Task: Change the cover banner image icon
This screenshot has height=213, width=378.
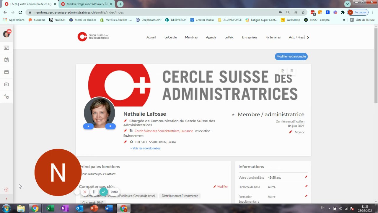Action: tap(283, 71)
